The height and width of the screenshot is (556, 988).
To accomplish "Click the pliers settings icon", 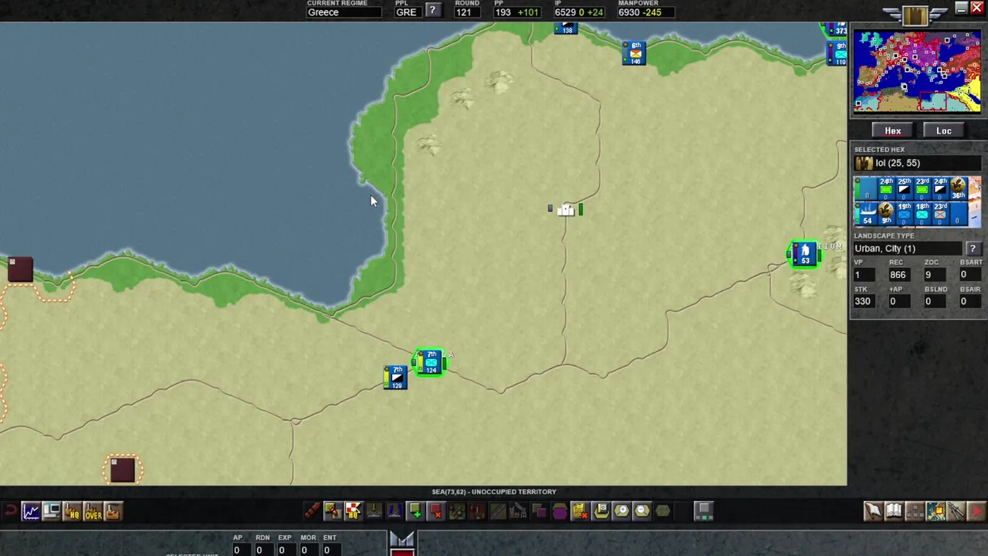I will pos(956,511).
